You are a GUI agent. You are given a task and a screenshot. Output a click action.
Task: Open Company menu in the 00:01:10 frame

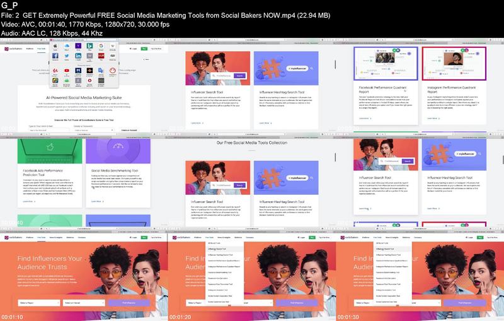click(82, 237)
